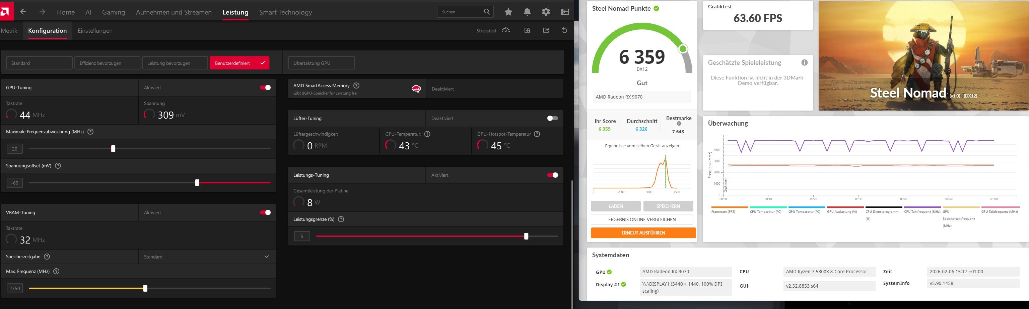Viewport: 1029px width, 309px height.
Task: Enable the Lüfter-Tuning switch
Action: pos(552,118)
